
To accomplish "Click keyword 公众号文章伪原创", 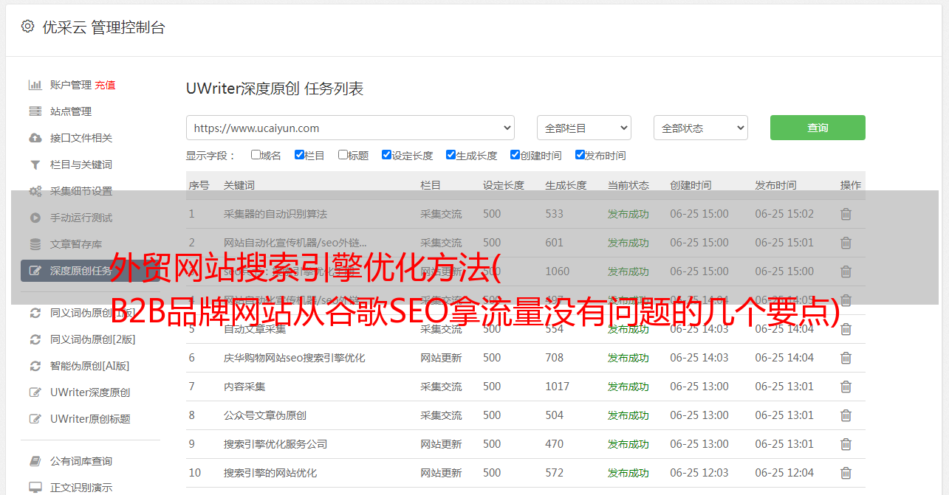I will click(265, 415).
